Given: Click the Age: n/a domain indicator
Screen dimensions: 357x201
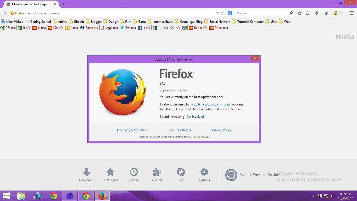Looking at the screenshot, I should [109, 28].
